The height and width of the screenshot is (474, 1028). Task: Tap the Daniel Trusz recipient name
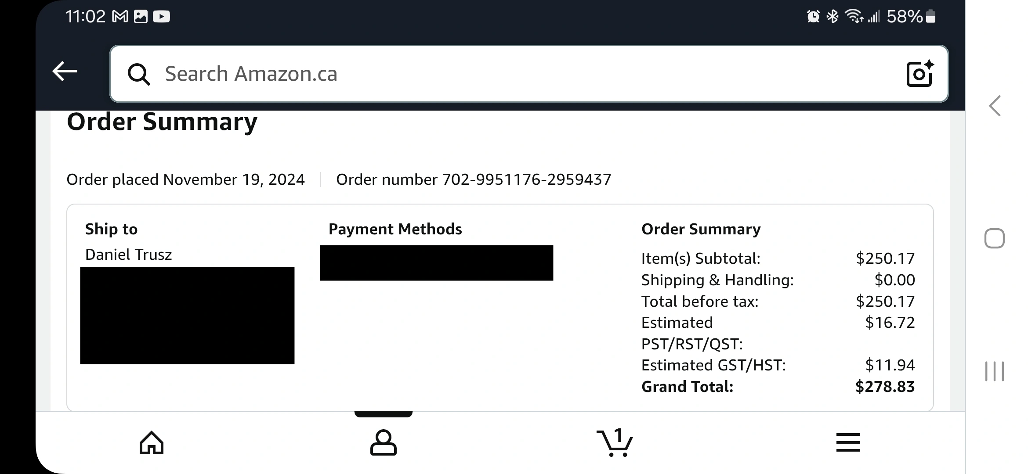[128, 255]
